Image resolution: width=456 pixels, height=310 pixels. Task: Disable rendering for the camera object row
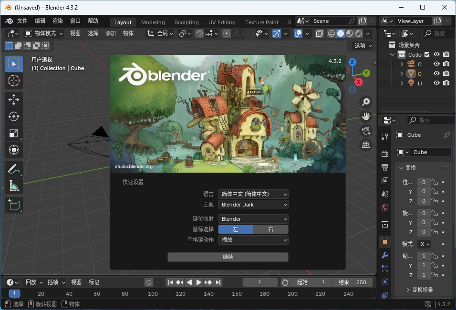point(446,64)
